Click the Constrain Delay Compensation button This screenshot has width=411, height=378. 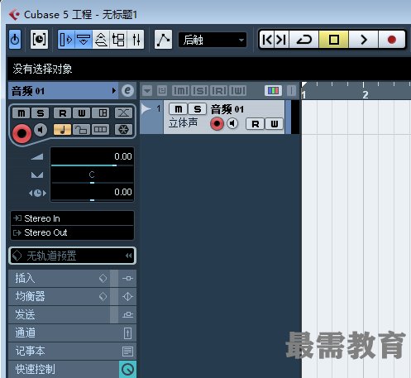[x=39, y=40]
